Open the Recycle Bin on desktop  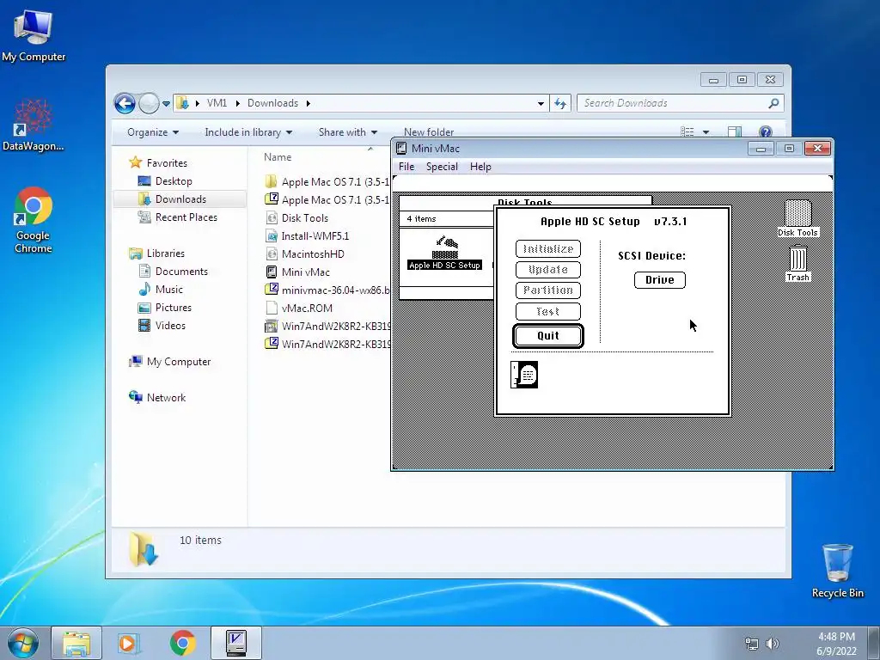(x=837, y=571)
